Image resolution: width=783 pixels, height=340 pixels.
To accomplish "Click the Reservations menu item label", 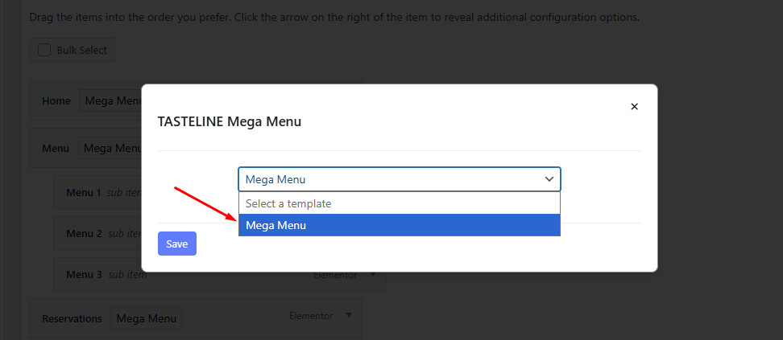I will coord(72,318).
